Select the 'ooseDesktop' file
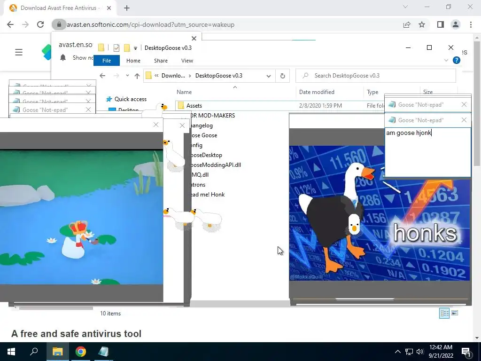The height and width of the screenshot is (361, 481). click(x=206, y=155)
